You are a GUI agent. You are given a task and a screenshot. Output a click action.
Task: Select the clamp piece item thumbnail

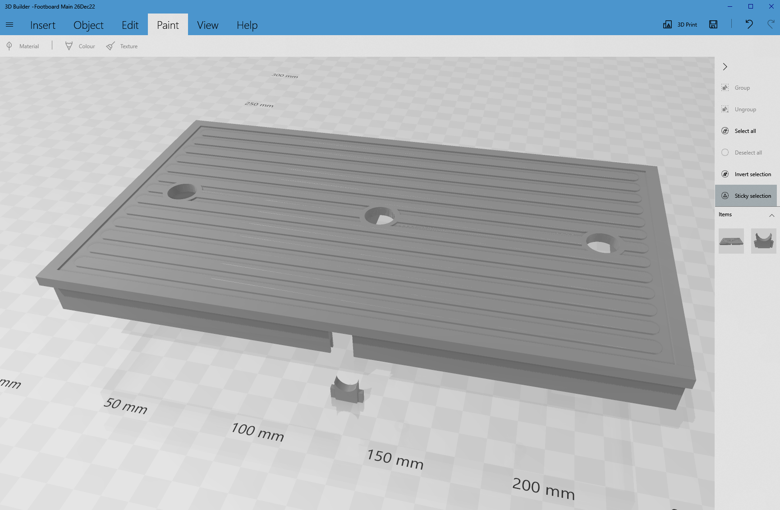[764, 241]
